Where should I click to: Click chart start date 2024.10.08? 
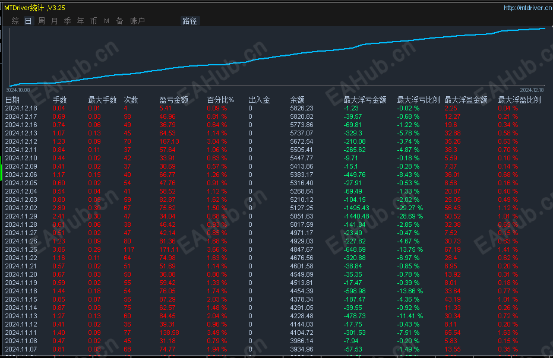(x=18, y=90)
